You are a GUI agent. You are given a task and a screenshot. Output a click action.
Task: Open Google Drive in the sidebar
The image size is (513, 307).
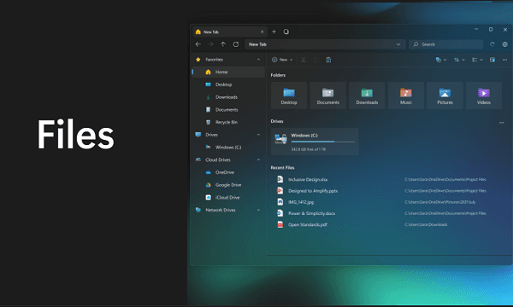point(228,185)
